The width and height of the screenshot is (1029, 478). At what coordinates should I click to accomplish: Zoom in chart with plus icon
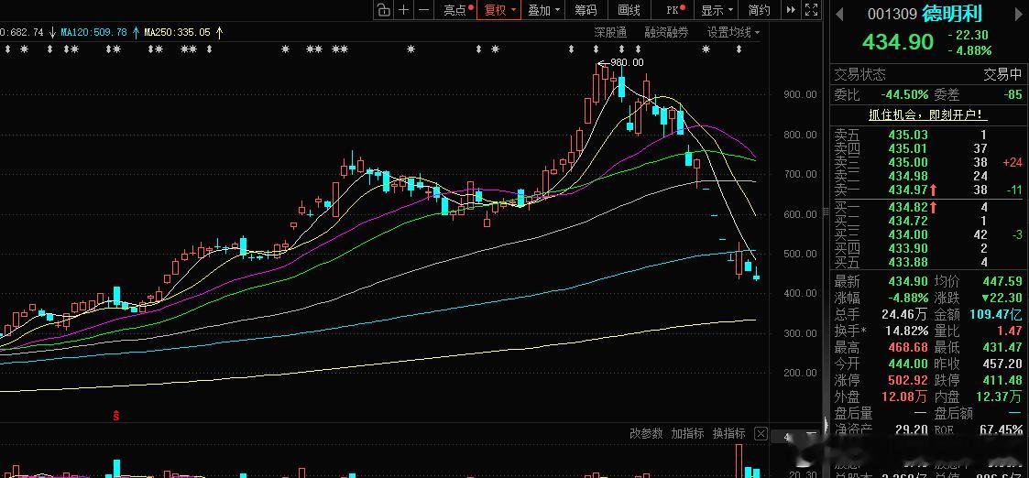(403, 10)
